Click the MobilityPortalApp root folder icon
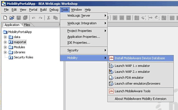The width and height of the screenshot is (178, 110). (5, 32)
